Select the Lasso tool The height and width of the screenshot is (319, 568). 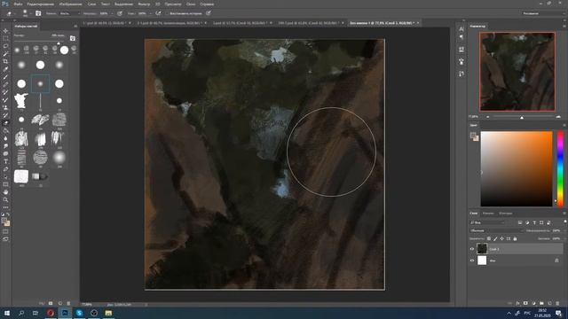[x=5, y=46]
